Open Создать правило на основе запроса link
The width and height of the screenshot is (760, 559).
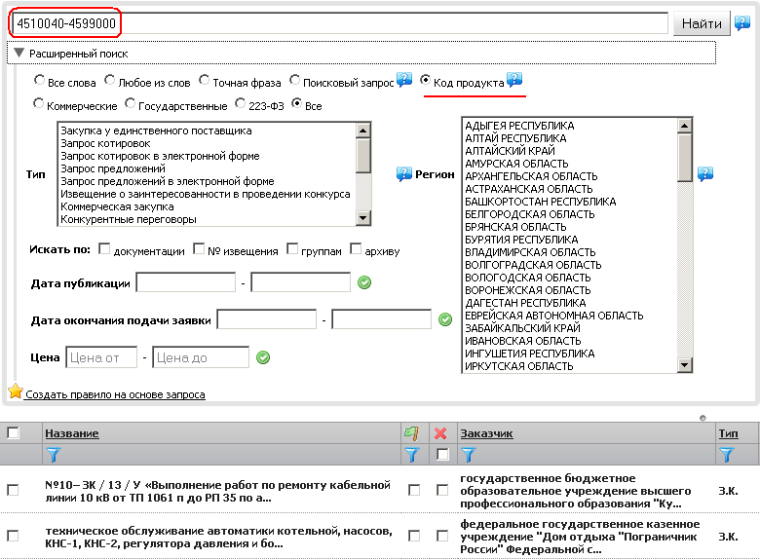[x=115, y=394]
